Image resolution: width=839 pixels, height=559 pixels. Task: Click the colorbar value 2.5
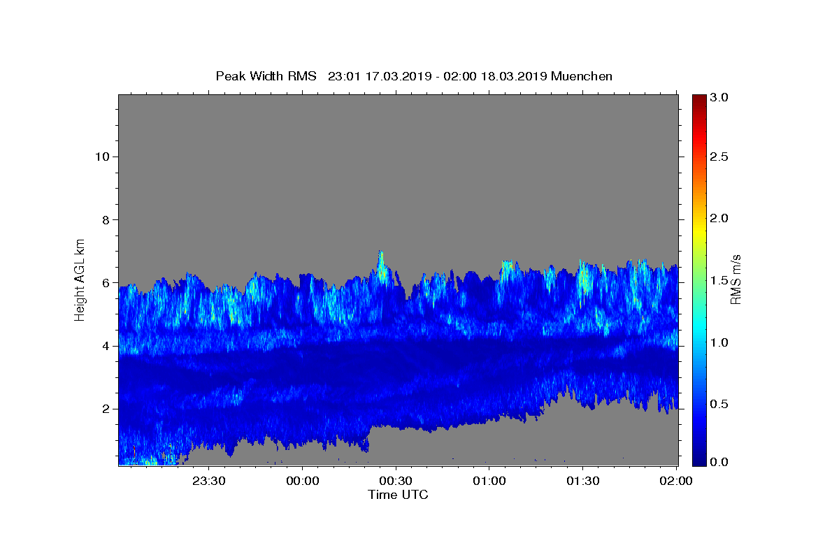719,157
